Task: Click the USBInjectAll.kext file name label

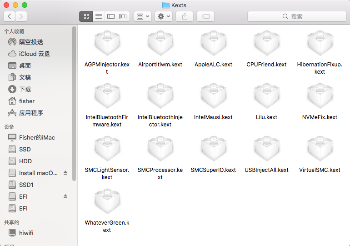Action: coord(266,170)
